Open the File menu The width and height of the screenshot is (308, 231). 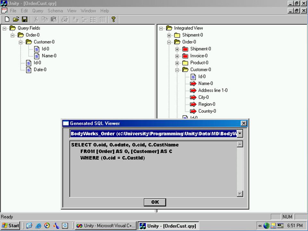[x=13, y=11]
